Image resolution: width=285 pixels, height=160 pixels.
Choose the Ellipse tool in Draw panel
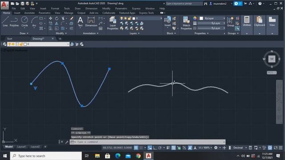41,24
